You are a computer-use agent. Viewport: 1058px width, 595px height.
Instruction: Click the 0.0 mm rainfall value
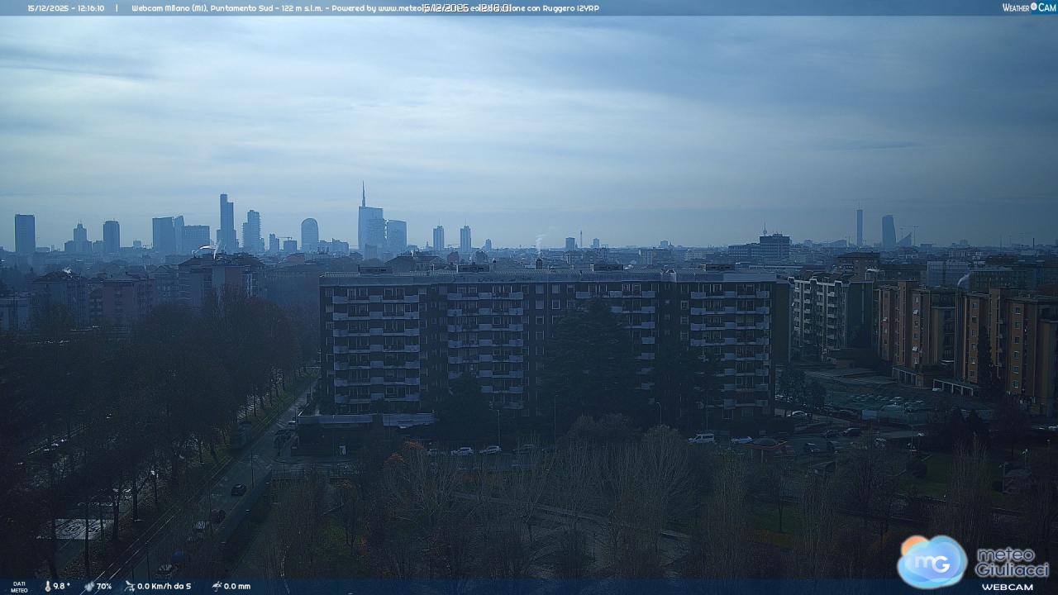pyautogui.click(x=237, y=586)
